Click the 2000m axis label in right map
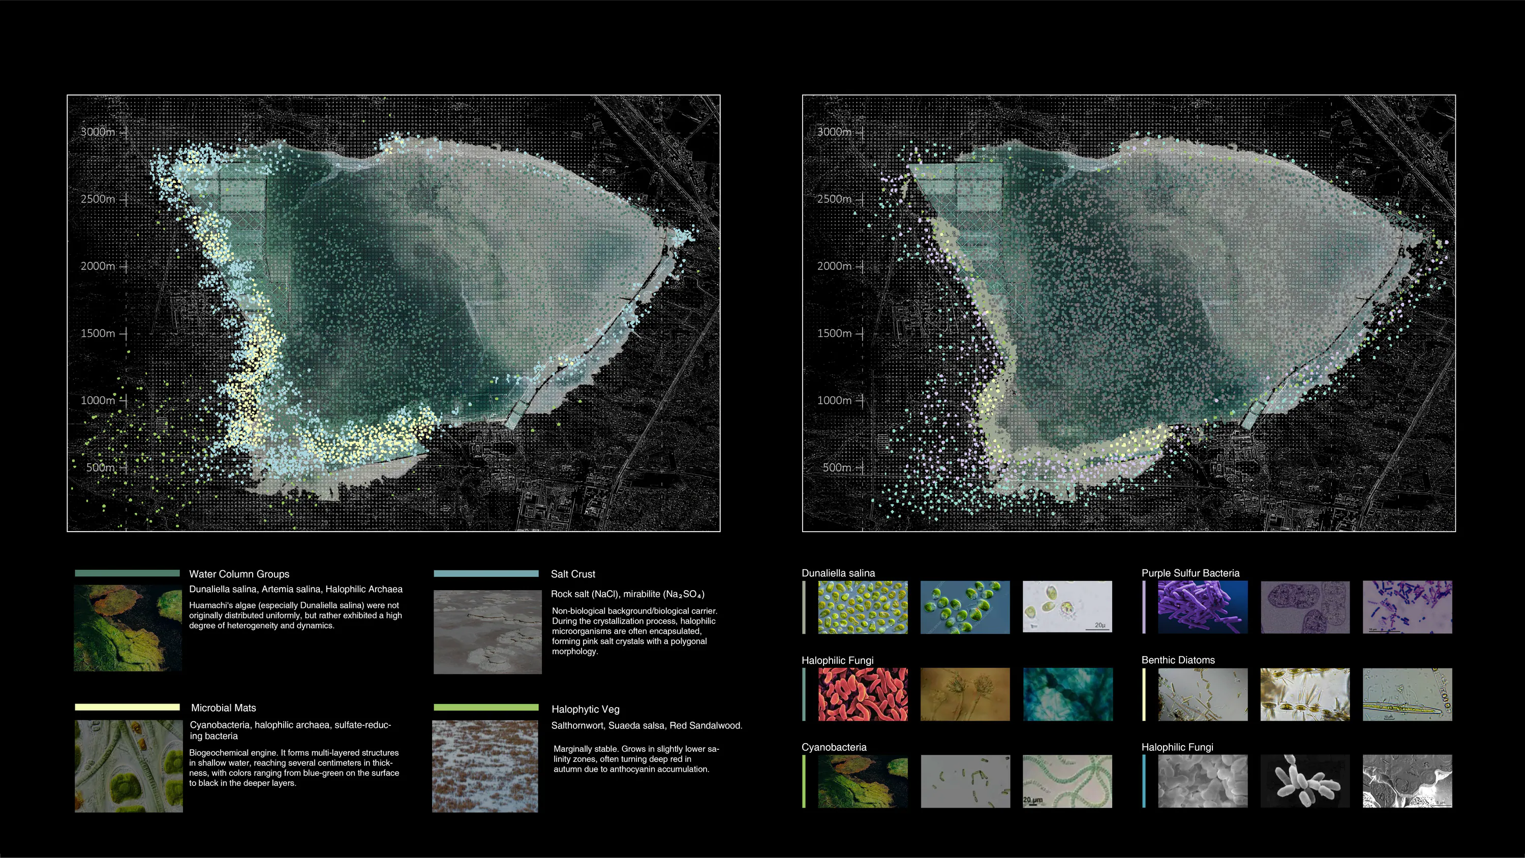Viewport: 1525px width, 858px height. tap(834, 266)
